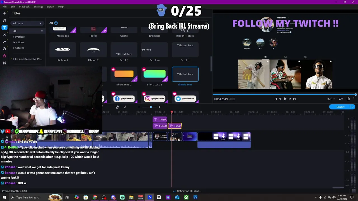
Task: Select the highlighted FOLL title clip on timeline
Action: (175, 126)
